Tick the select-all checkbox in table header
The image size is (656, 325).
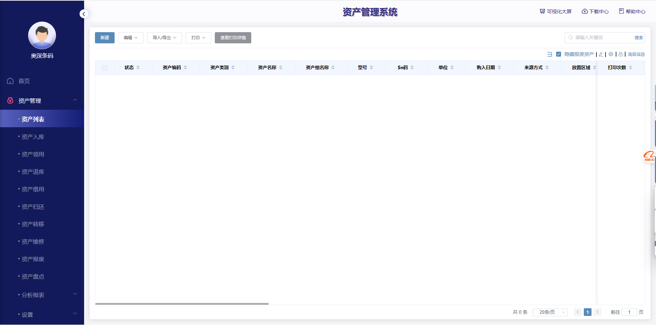[x=105, y=68]
